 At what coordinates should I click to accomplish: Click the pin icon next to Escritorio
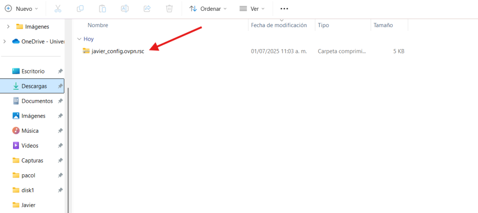click(x=60, y=71)
